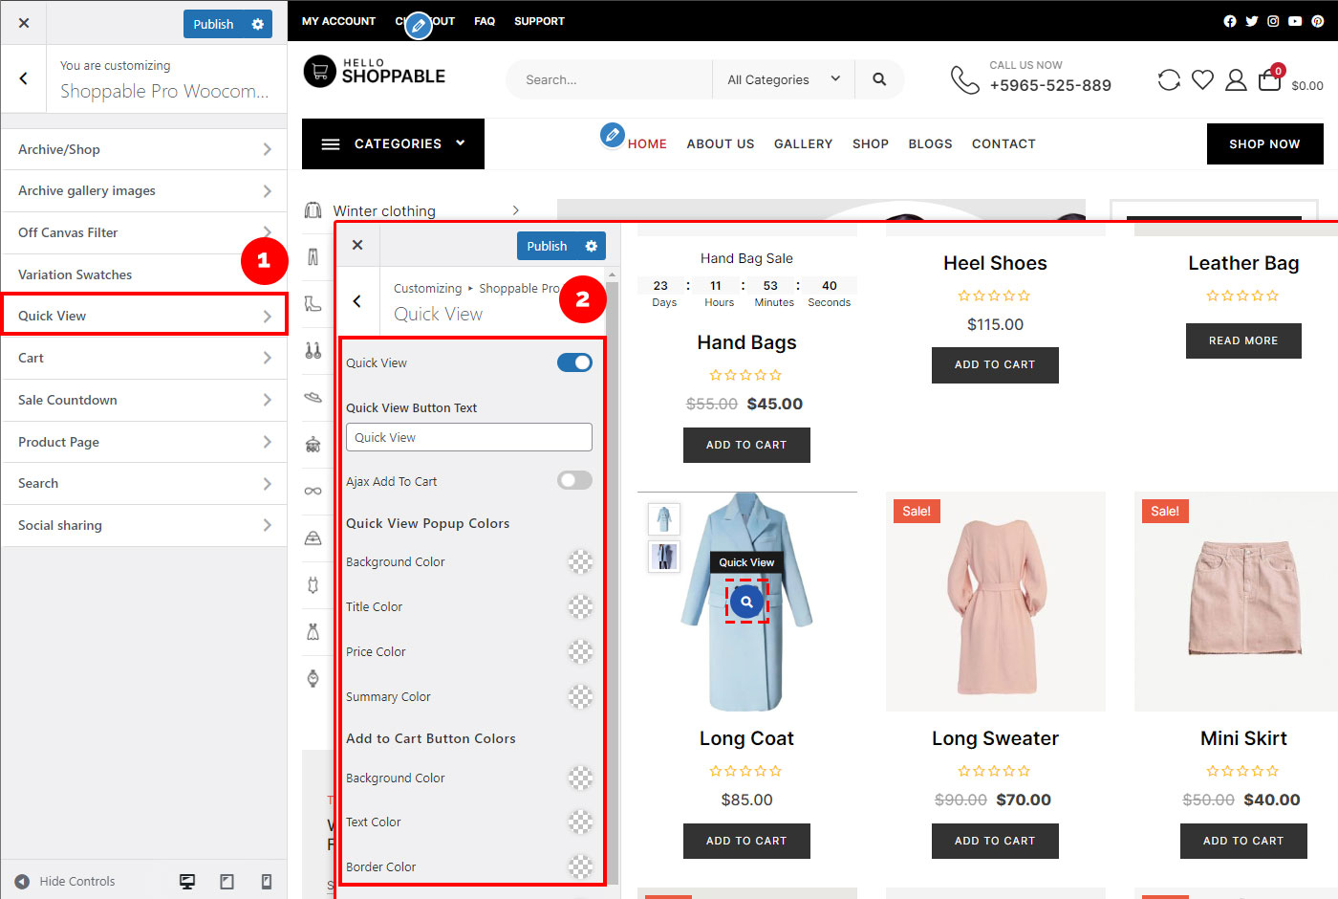This screenshot has height=899, width=1338.
Task: Click READ MORE under Leather Bag
Action: pos(1243,340)
